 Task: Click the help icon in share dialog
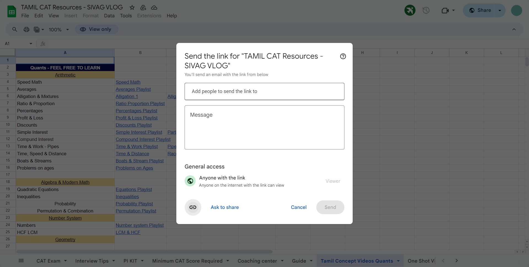pos(343,56)
